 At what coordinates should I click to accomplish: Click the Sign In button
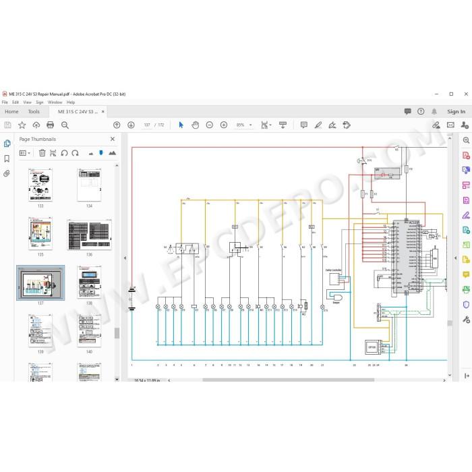click(x=456, y=112)
